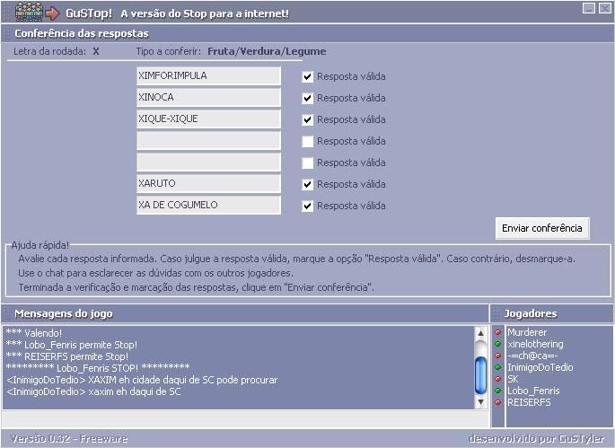This screenshot has width=615, height=448.
Task: Click red status dot beside SK
Action: pos(497,379)
